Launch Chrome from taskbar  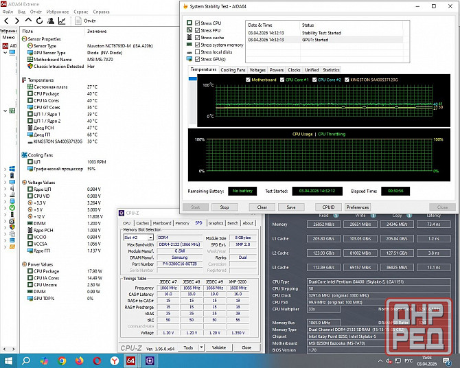62,360
